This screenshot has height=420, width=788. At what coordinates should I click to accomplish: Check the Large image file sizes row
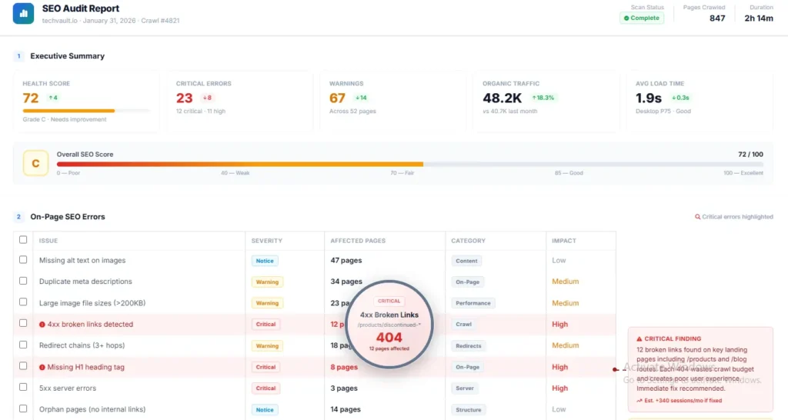pyautogui.click(x=23, y=302)
